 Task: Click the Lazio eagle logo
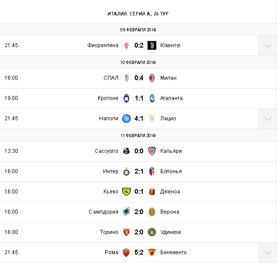[152, 119]
